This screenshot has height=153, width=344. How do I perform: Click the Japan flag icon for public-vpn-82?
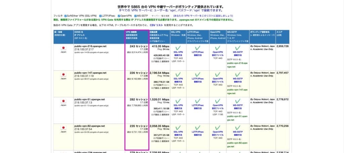63,128
